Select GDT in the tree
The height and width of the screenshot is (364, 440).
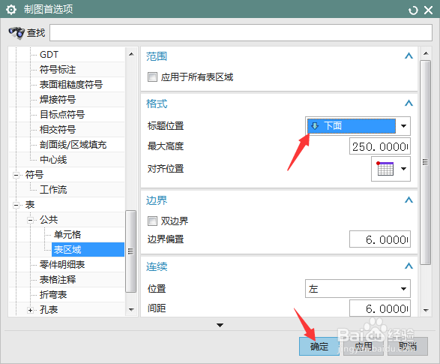coord(49,55)
